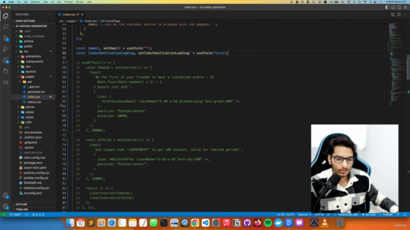Change end of line sequence LF
This screenshot has width=410, height=230.
tap(328, 215)
